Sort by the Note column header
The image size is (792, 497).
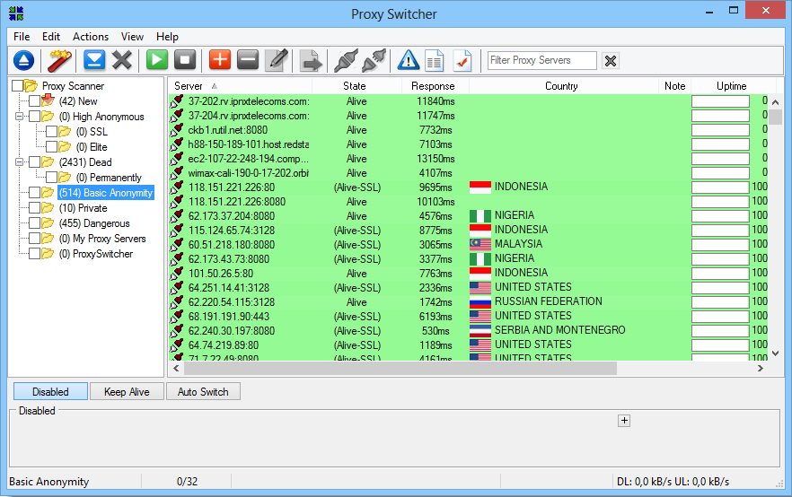pos(675,86)
